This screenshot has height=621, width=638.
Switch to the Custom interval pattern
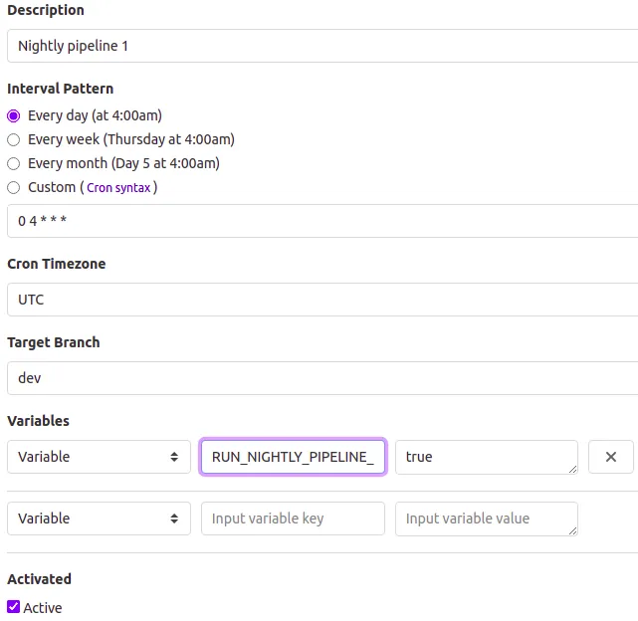tap(14, 187)
